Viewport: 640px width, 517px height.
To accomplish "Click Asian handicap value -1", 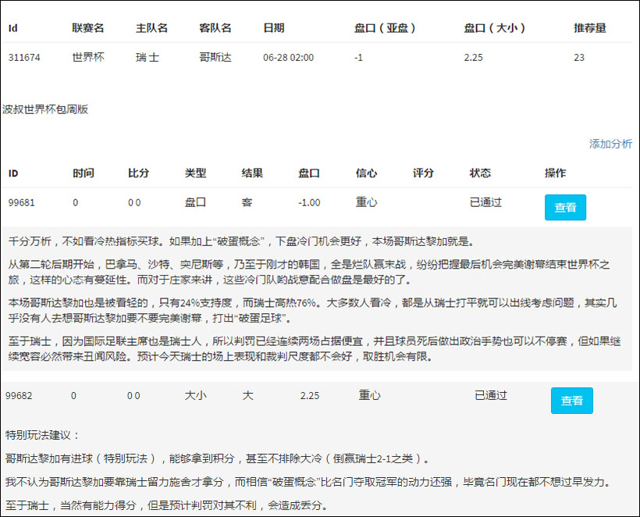I will (x=358, y=58).
